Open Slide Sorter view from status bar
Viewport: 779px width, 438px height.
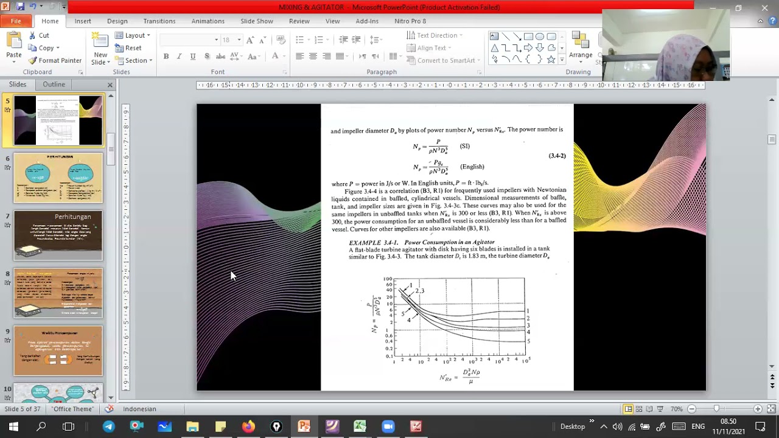click(639, 409)
